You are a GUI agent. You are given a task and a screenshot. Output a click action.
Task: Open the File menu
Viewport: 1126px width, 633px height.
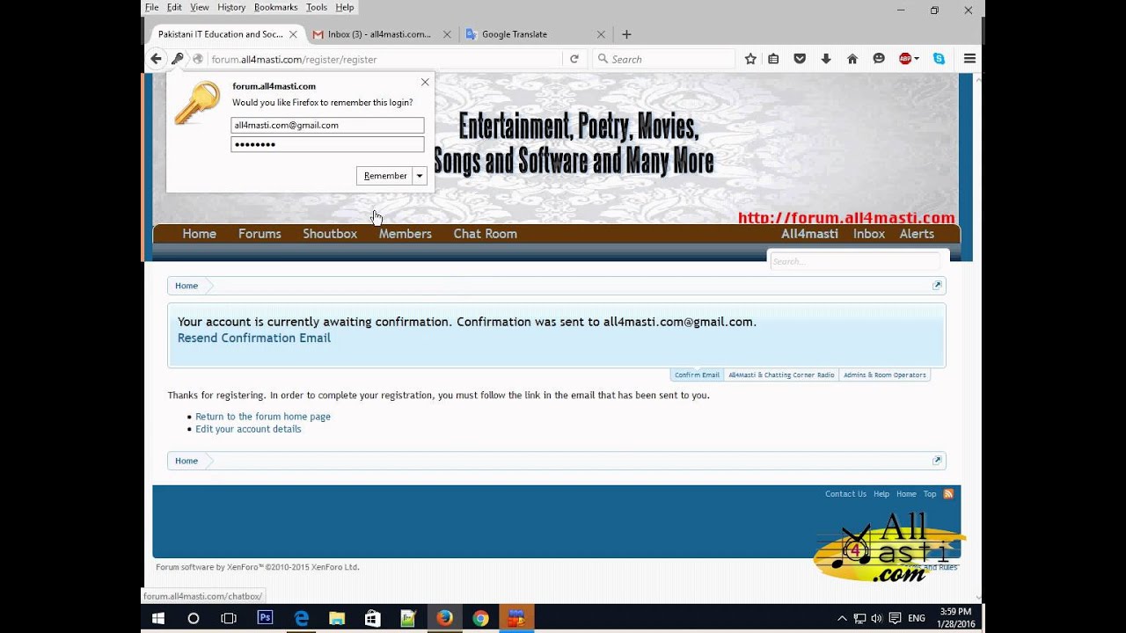point(152,7)
